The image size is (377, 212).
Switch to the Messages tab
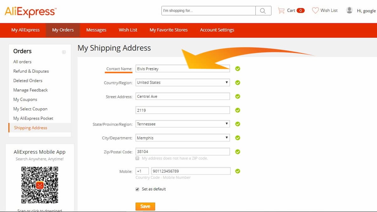click(x=96, y=30)
